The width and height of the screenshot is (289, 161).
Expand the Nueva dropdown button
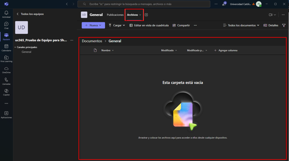point(93,25)
